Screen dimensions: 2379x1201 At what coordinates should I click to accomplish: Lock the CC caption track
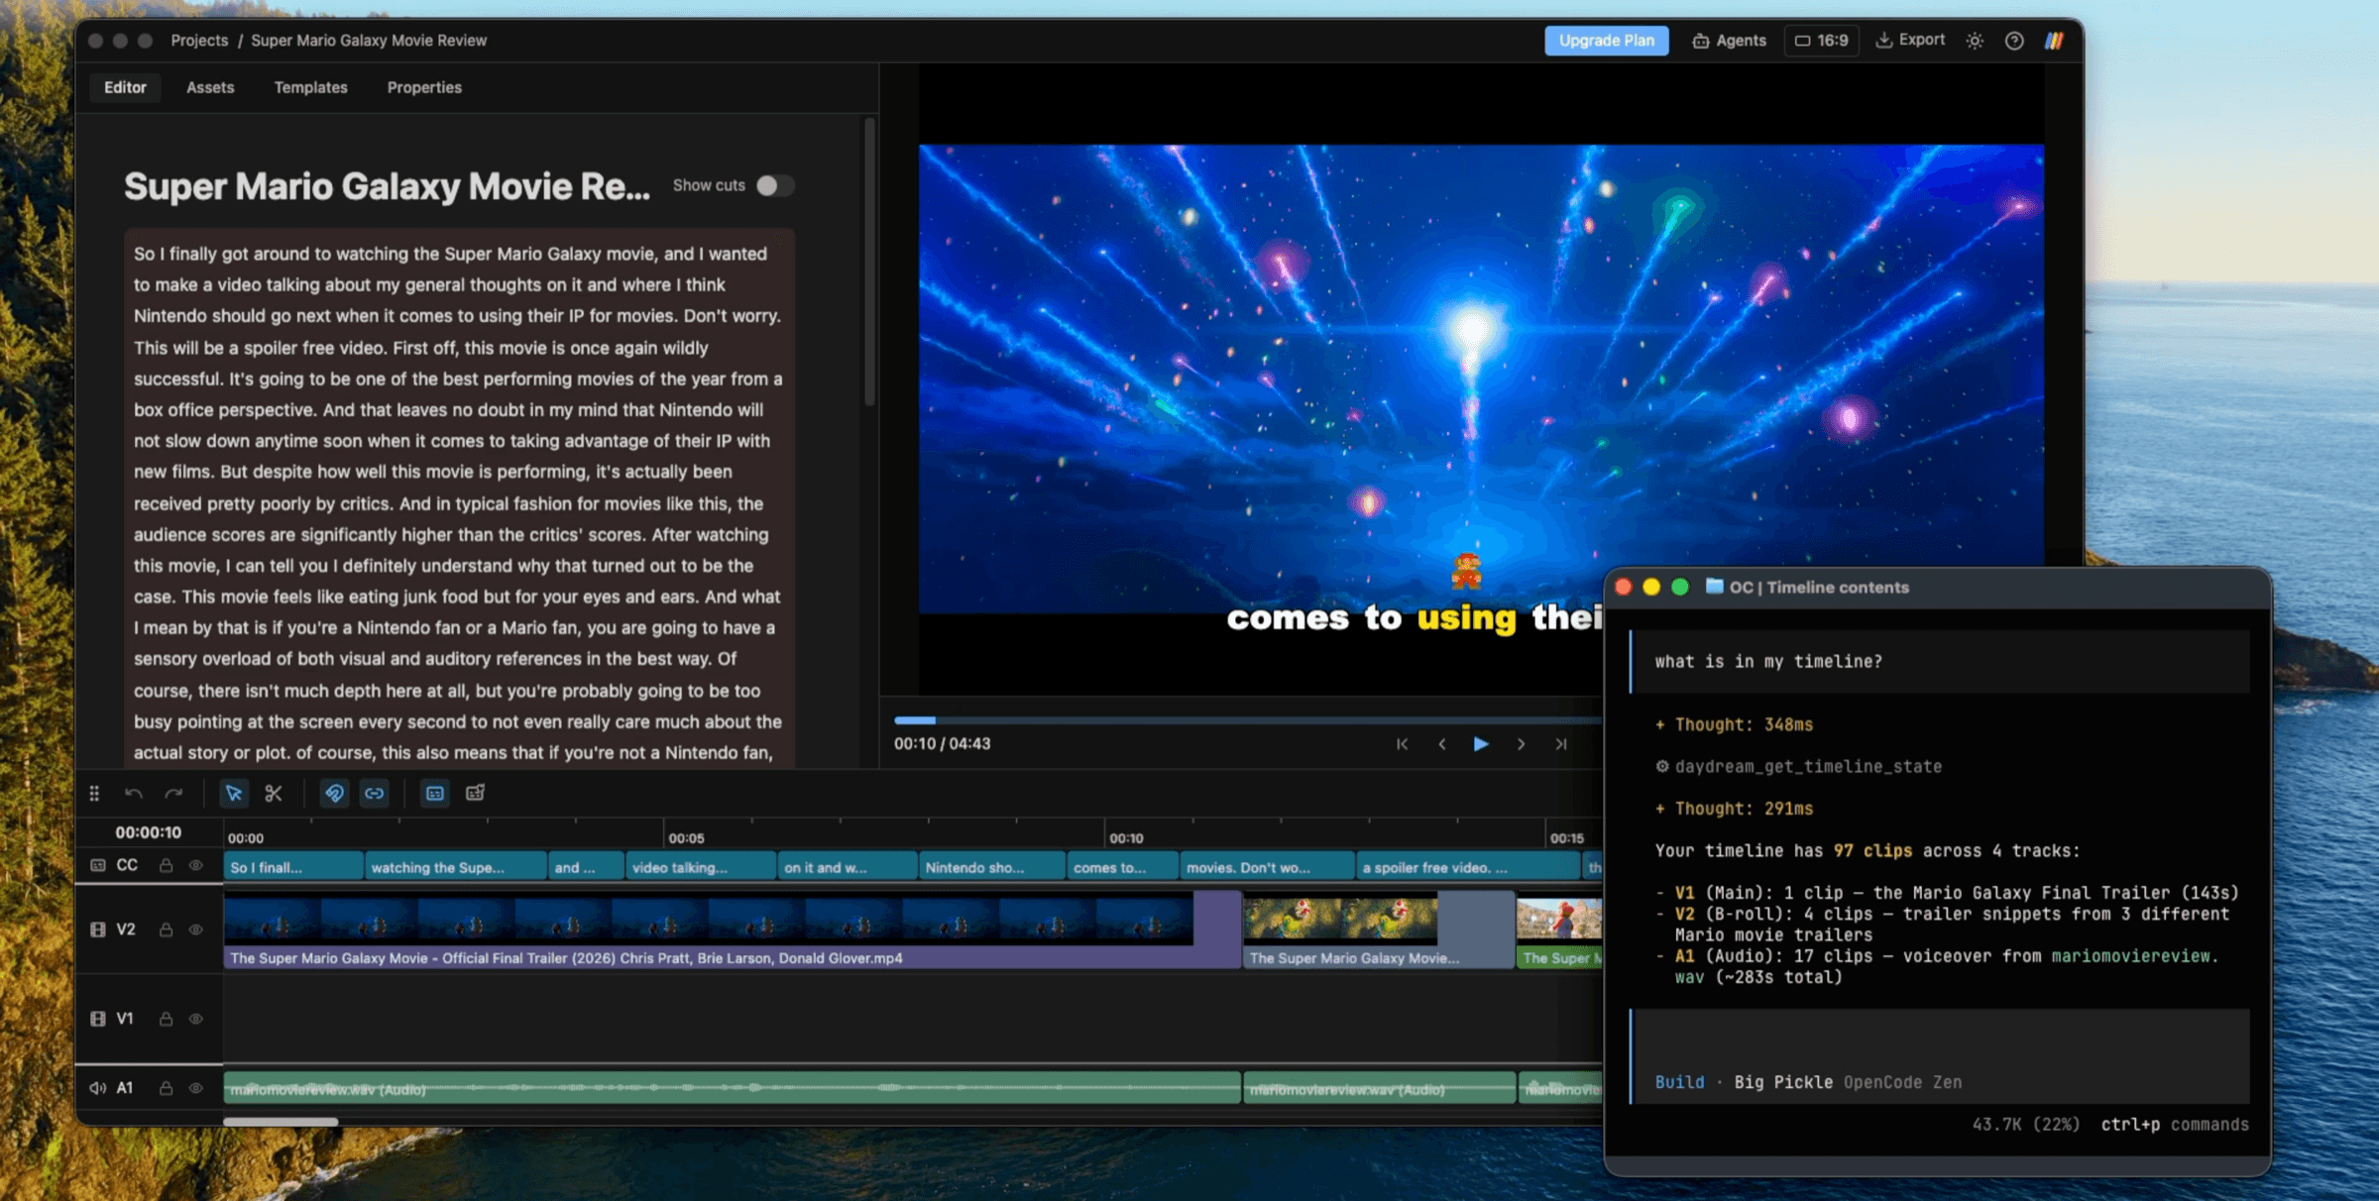click(x=167, y=866)
